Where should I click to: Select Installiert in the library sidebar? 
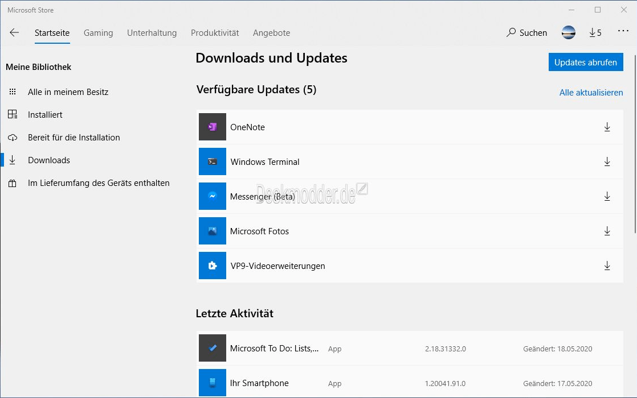click(45, 115)
